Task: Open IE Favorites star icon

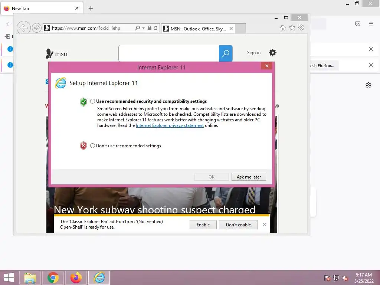Action: [x=292, y=27]
